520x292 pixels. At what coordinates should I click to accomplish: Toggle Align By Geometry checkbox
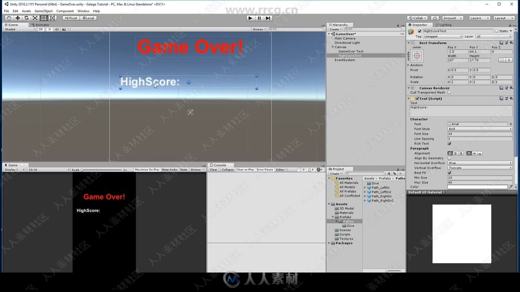pyautogui.click(x=449, y=158)
